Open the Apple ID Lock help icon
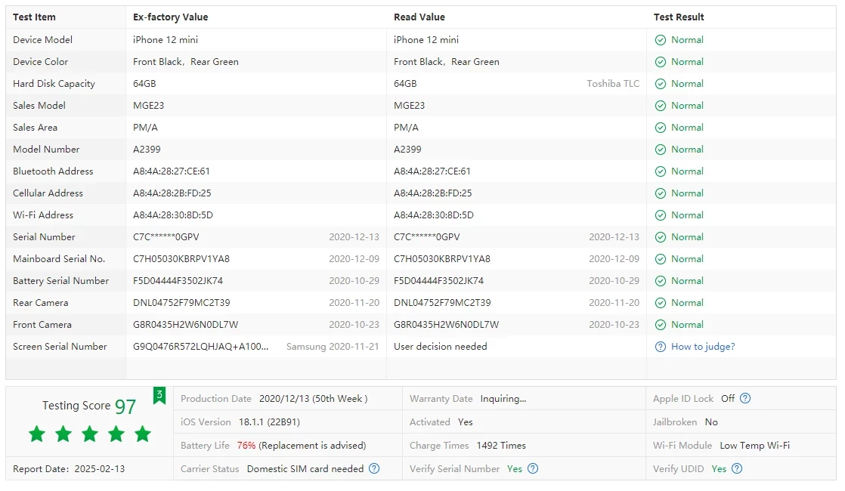This screenshot has width=845, height=491. pos(745,398)
